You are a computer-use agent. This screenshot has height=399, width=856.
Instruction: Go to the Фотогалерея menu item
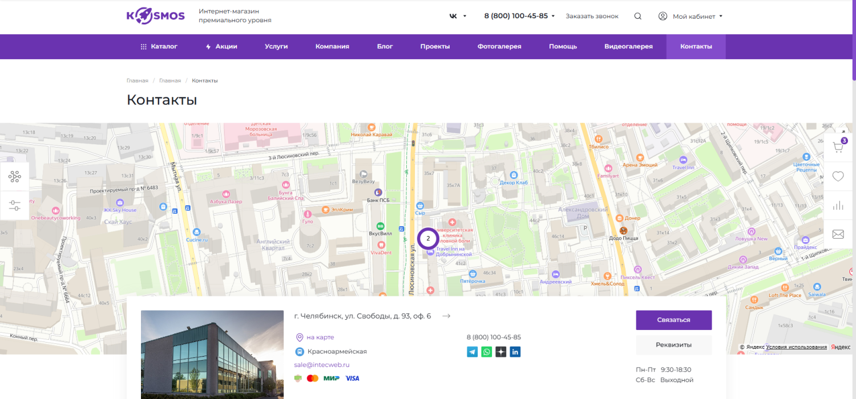click(499, 47)
